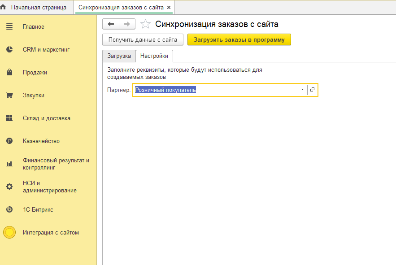Select the Продажи section icon

pos(9,72)
